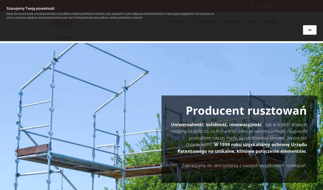323x190 pixels.
Task: Click the bold text Uniwersalność, solidność, innowacyjność
Action: [x=216, y=125]
